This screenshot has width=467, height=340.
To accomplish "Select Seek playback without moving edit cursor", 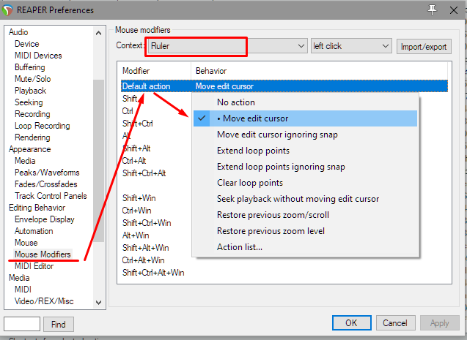I will pyautogui.click(x=305, y=199).
